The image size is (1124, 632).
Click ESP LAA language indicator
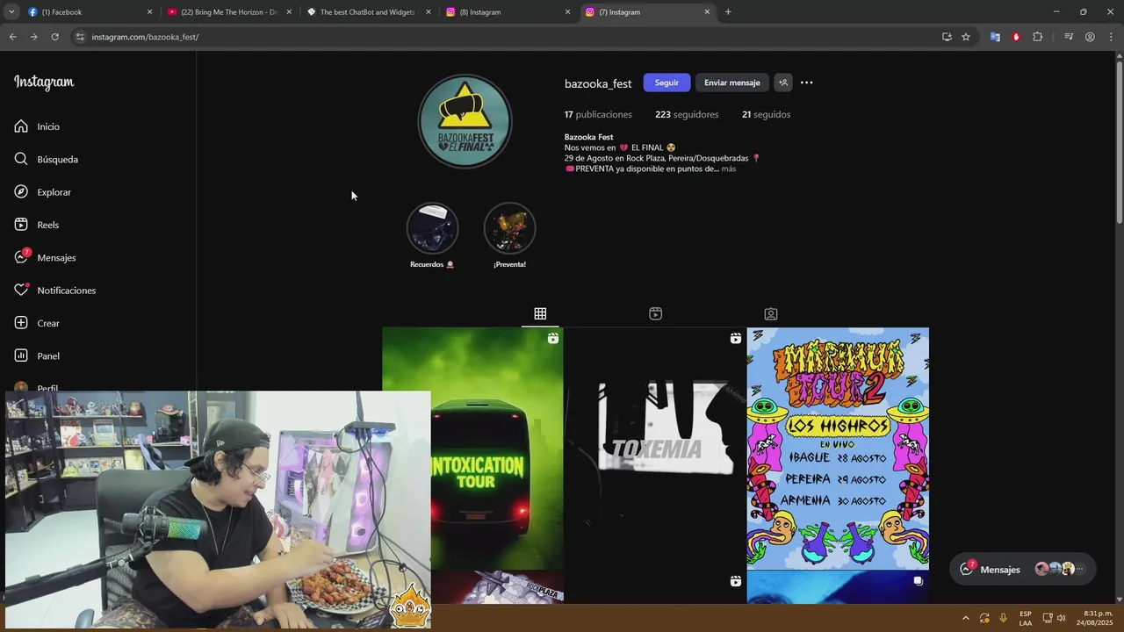pos(1026,618)
